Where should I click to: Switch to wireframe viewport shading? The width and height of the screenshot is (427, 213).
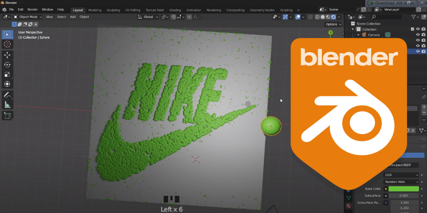317,17
